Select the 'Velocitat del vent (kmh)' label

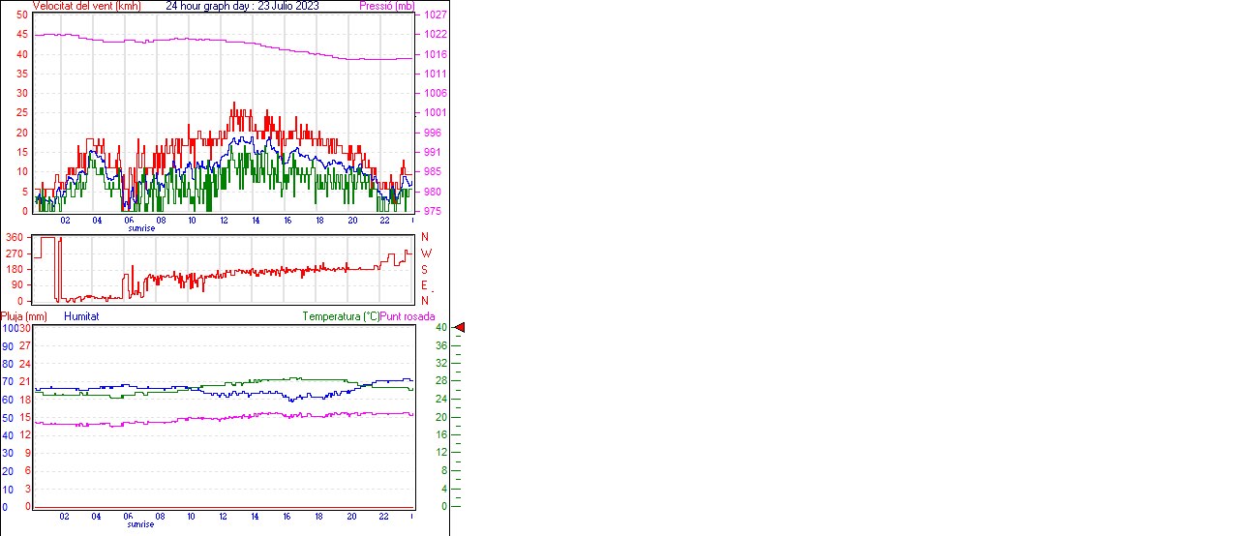click(x=86, y=6)
